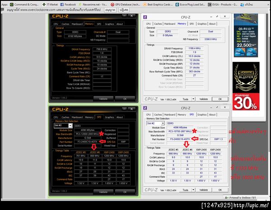
Task: Open Ecova Plug Load Solutions bookmark
Action: point(190,5)
